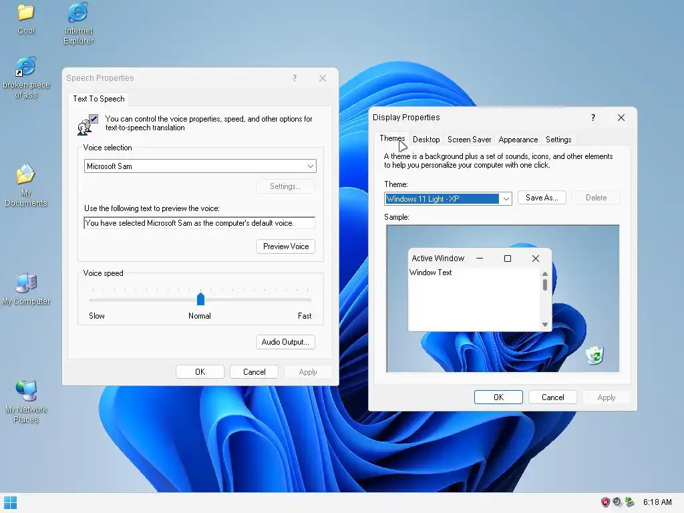Click the 6:18 AM taskbar clock
The image size is (684, 513).
657,502
